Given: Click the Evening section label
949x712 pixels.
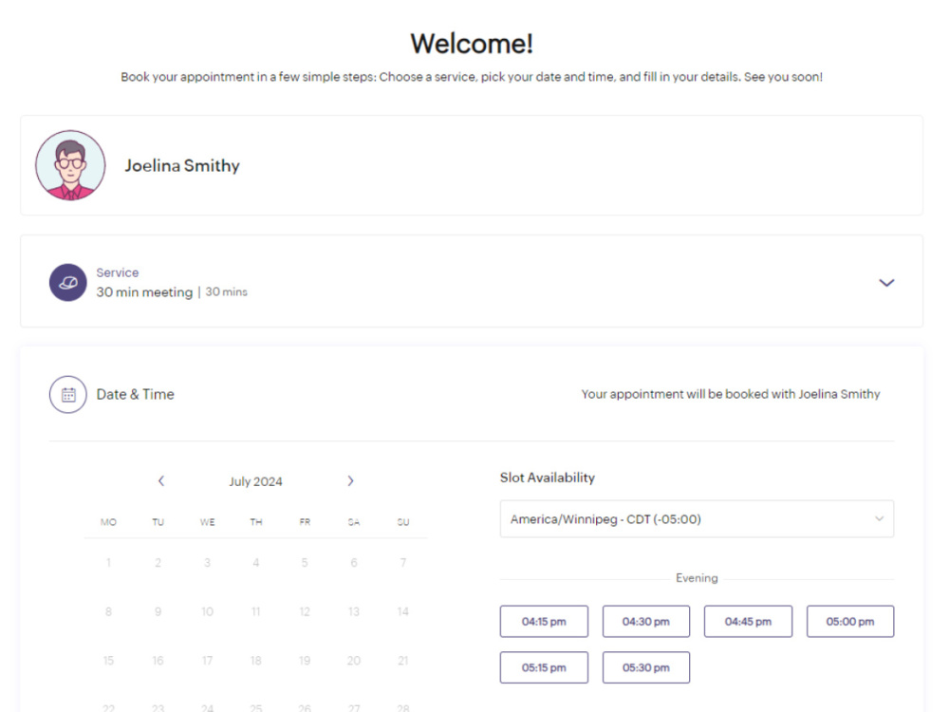Looking at the screenshot, I should (x=697, y=578).
